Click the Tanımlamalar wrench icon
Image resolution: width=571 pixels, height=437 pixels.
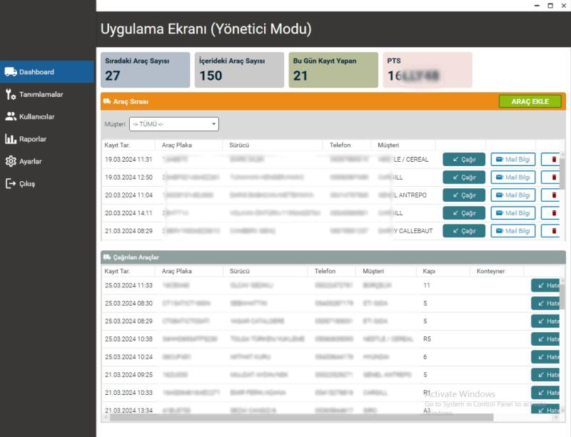click(11, 94)
